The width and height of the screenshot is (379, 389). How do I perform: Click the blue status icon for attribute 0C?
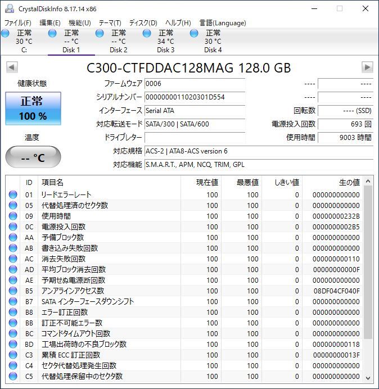coord(13,227)
